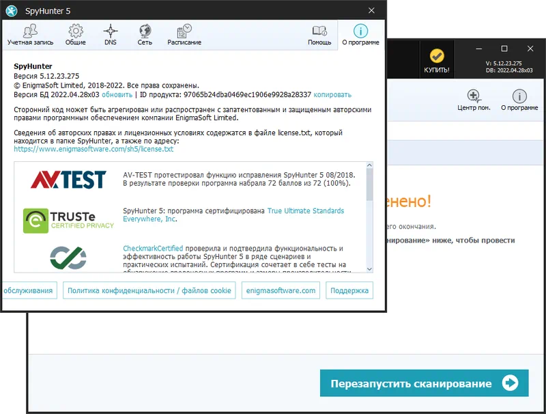The image size is (546, 414).
Task: Open the DNS settings tab
Action: click(111, 35)
